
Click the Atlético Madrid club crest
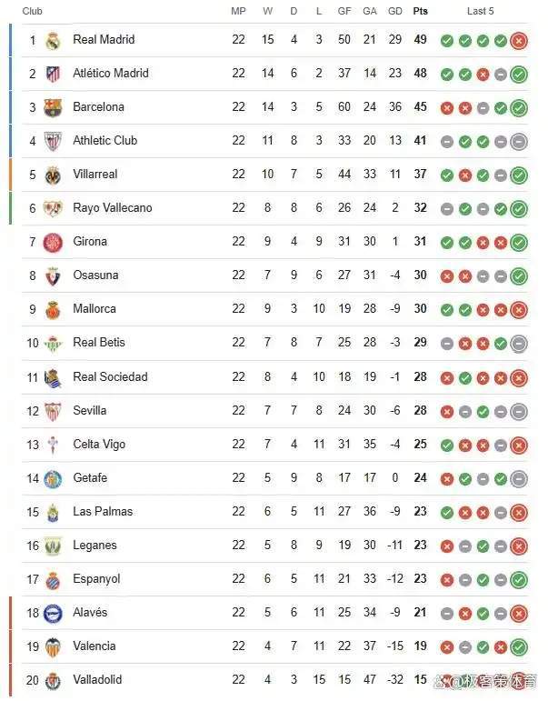point(53,74)
